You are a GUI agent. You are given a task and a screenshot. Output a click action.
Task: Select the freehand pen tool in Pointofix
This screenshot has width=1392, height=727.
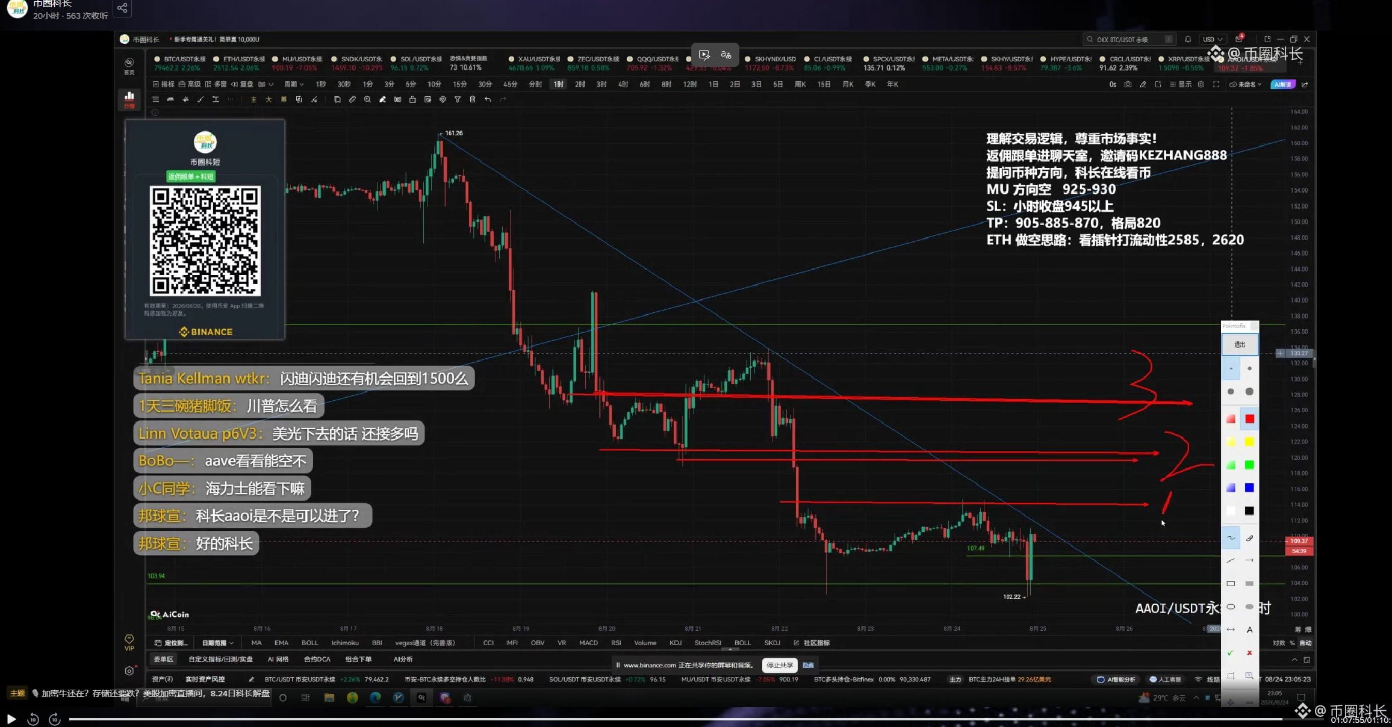[1231, 538]
